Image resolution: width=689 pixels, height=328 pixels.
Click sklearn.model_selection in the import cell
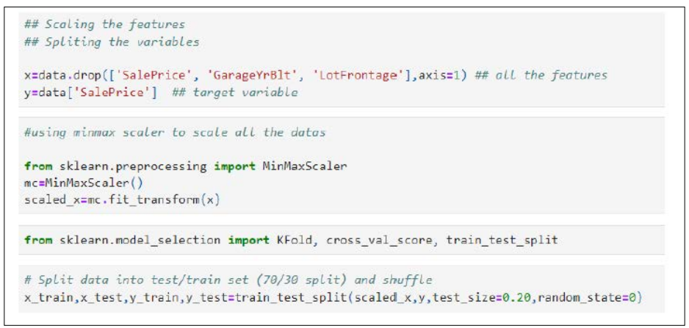coord(138,240)
